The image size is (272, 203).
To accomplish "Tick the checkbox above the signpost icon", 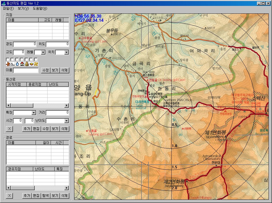I will tap(8, 60).
